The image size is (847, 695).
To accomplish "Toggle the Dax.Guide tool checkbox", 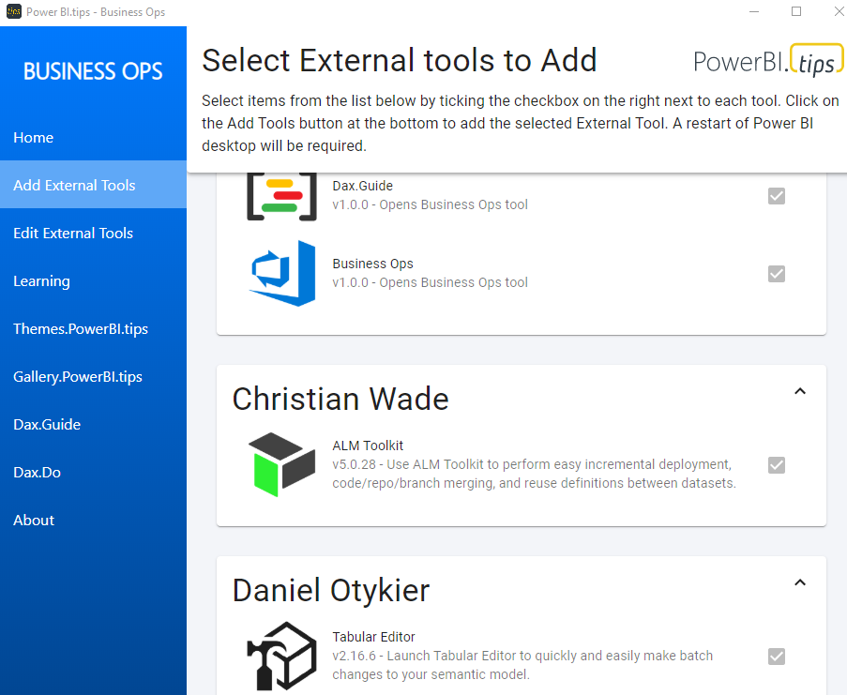I will [777, 196].
